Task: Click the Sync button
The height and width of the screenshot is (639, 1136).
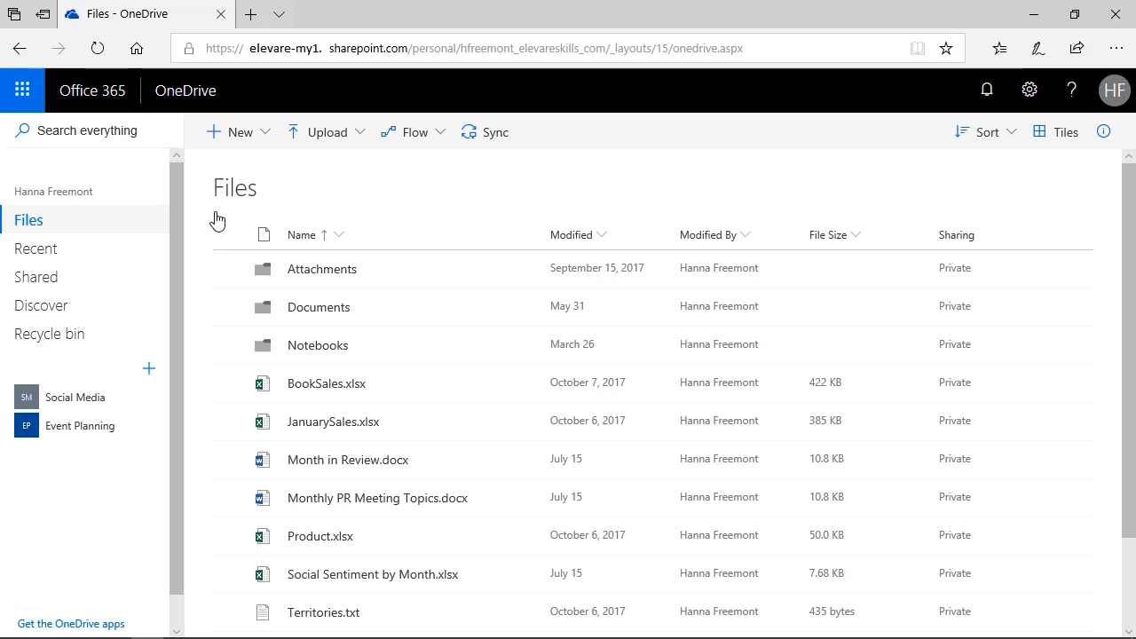Action: pyautogui.click(x=485, y=132)
